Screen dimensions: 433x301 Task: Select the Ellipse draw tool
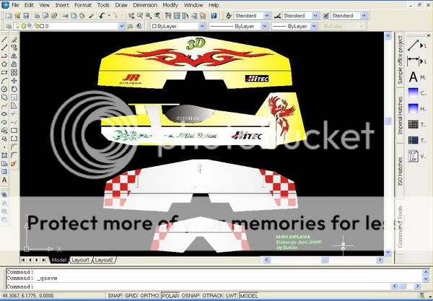pyautogui.click(x=4, y=114)
